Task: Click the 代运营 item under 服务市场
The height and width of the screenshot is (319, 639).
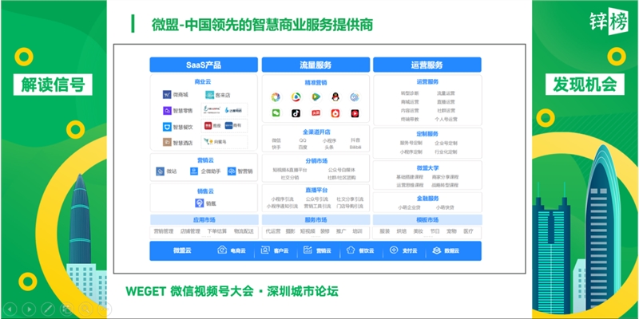Action: coord(273,231)
